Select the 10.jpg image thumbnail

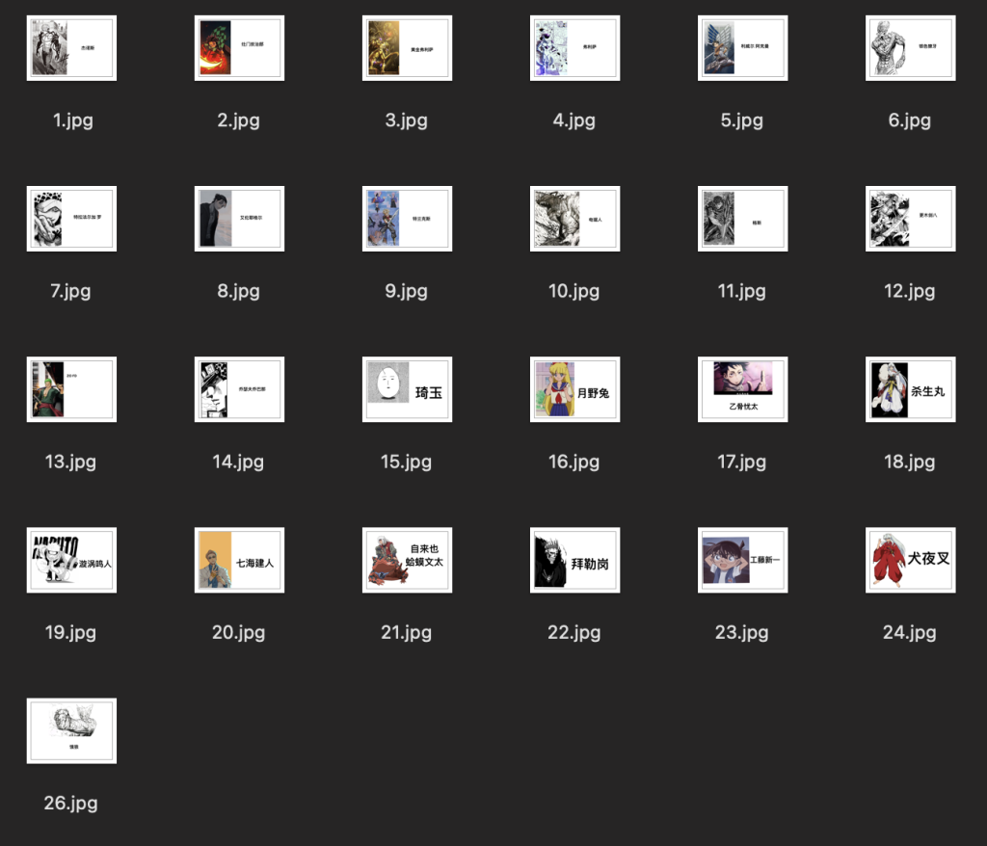[x=574, y=219]
